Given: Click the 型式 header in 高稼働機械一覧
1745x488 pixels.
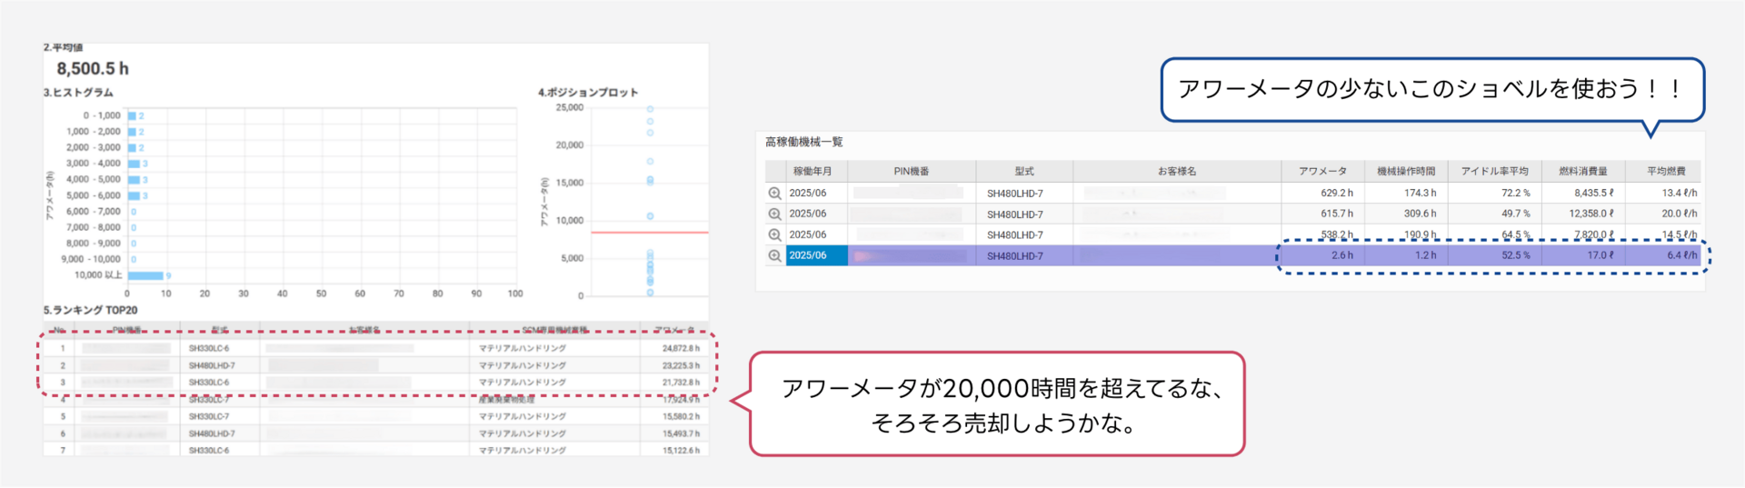Looking at the screenshot, I should pyautogui.click(x=1023, y=171).
